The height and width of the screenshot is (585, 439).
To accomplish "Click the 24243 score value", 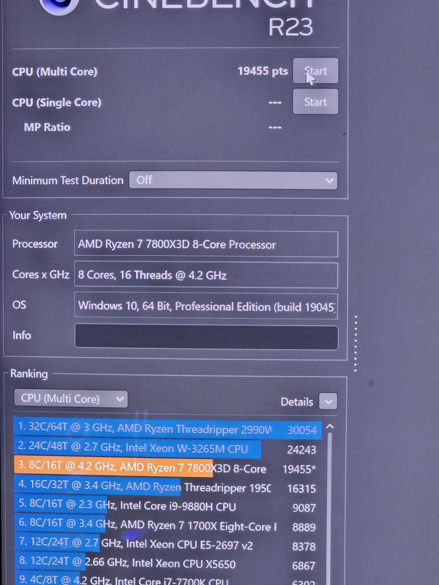I will (301, 450).
